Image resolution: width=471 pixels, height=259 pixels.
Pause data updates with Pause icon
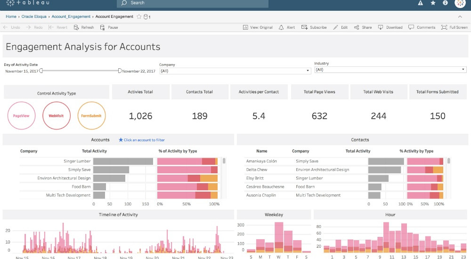click(103, 27)
